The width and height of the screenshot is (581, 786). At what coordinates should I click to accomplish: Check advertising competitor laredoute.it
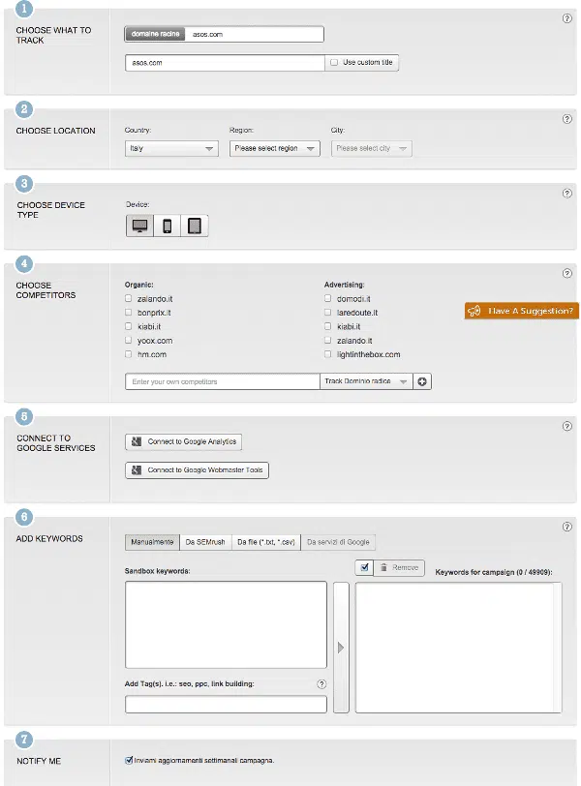tap(328, 313)
